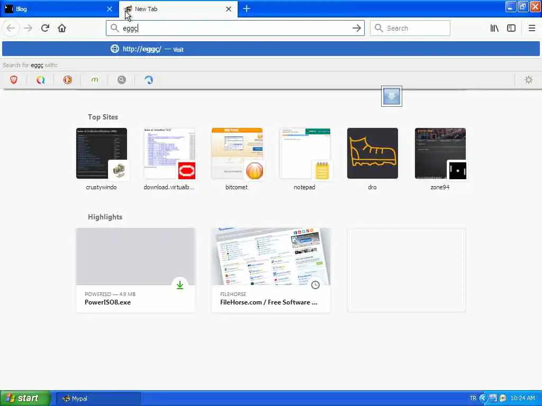Click the clock history icon on FileHorse card
The width and height of the screenshot is (542, 406).
pyautogui.click(x=315, y=285)
